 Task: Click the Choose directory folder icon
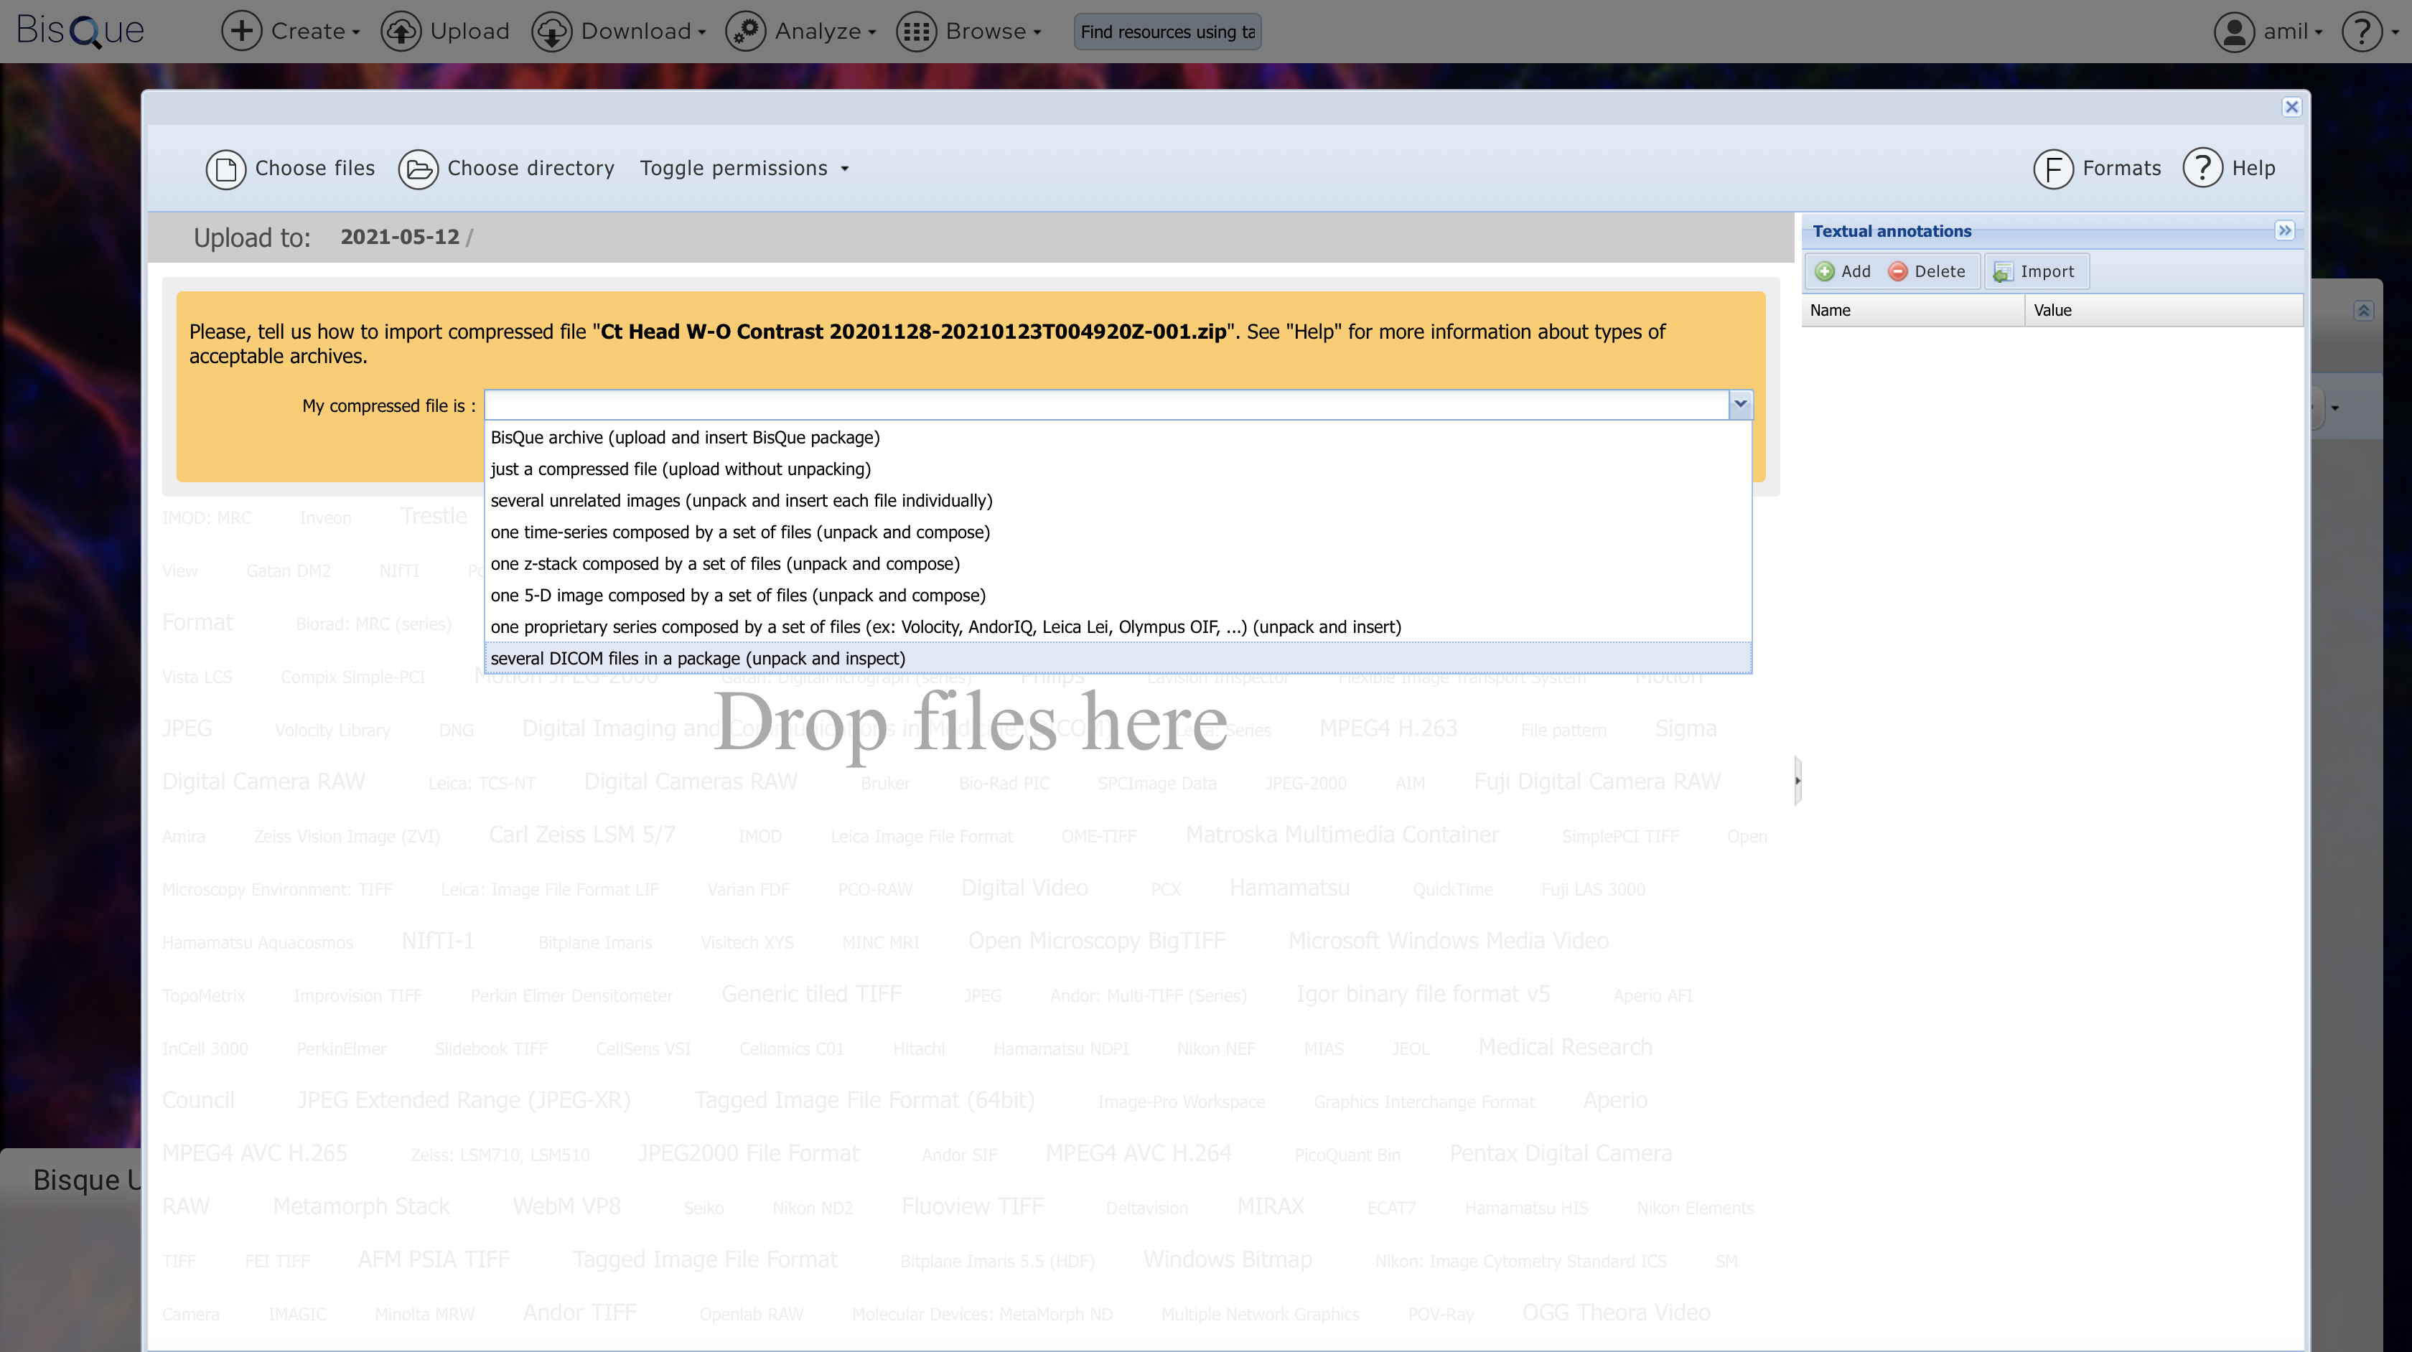point(418,169)
